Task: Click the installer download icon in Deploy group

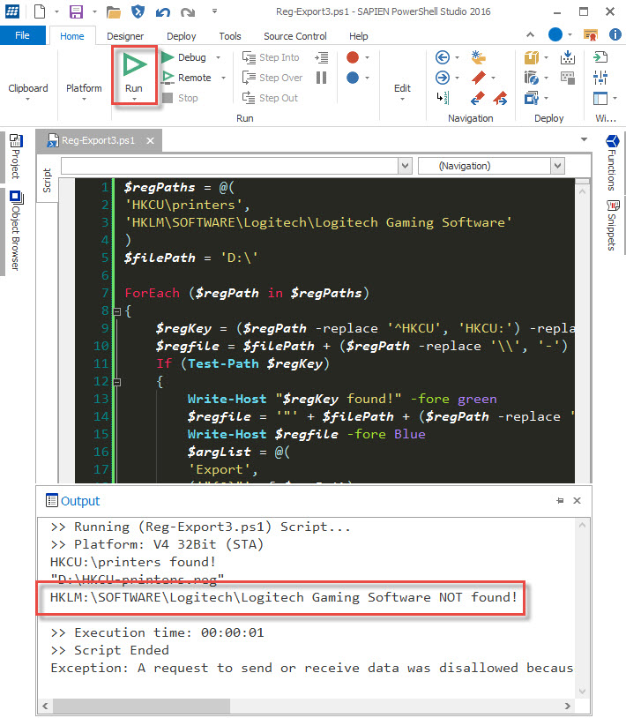Action: (568, 57)
